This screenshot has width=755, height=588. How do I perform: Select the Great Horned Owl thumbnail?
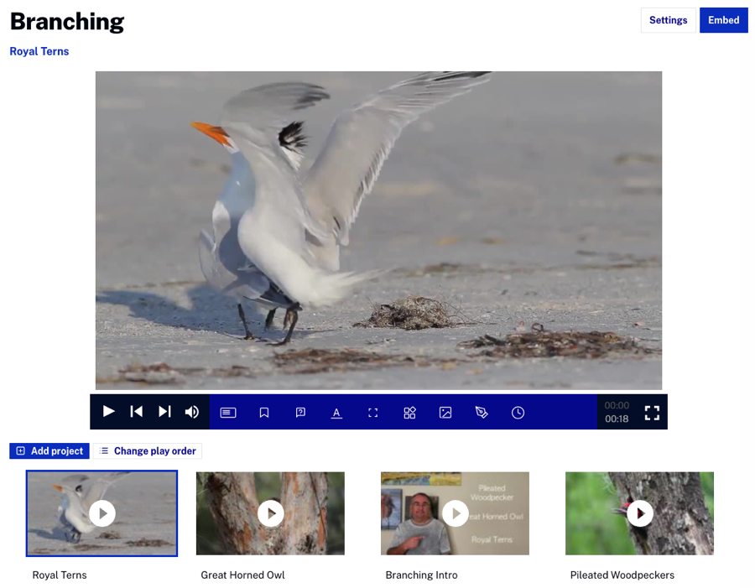270,513
